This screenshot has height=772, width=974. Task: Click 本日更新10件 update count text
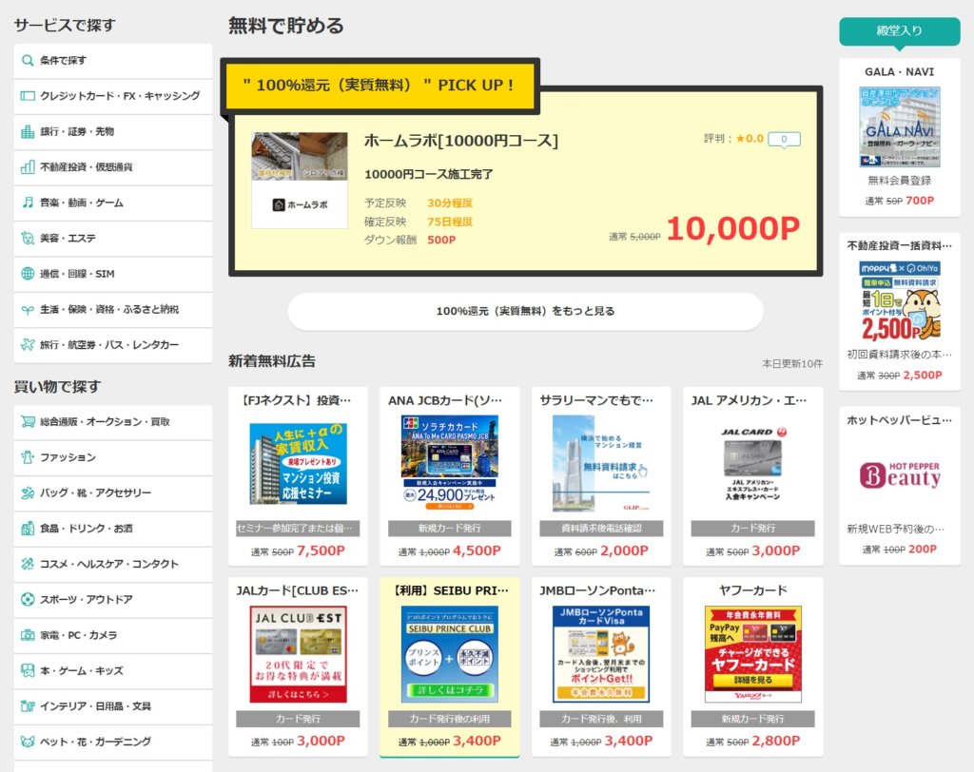[792, 363]
